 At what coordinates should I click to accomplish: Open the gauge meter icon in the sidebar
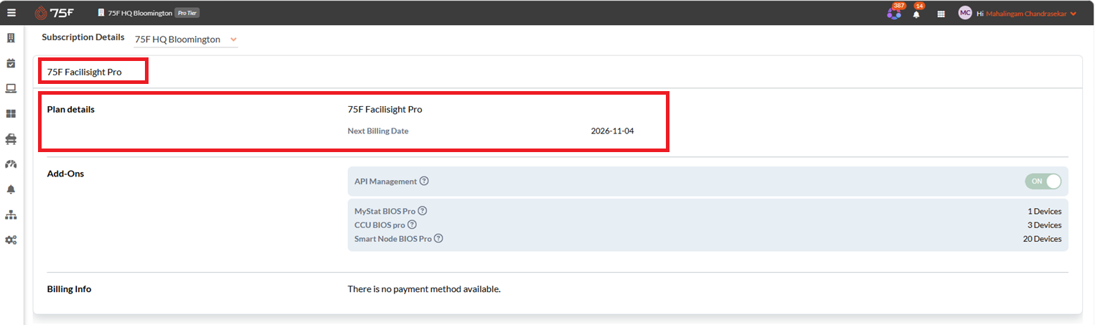click(11, 164)
